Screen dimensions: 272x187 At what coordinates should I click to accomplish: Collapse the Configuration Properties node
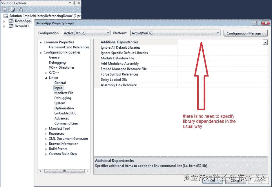tap(41, 52)
